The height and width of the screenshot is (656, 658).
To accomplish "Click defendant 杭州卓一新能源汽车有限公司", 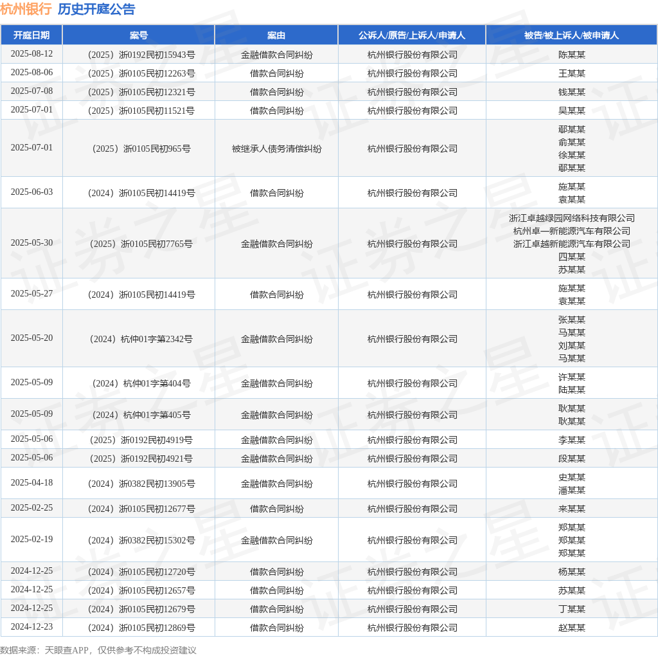I will tap(571, 231).
